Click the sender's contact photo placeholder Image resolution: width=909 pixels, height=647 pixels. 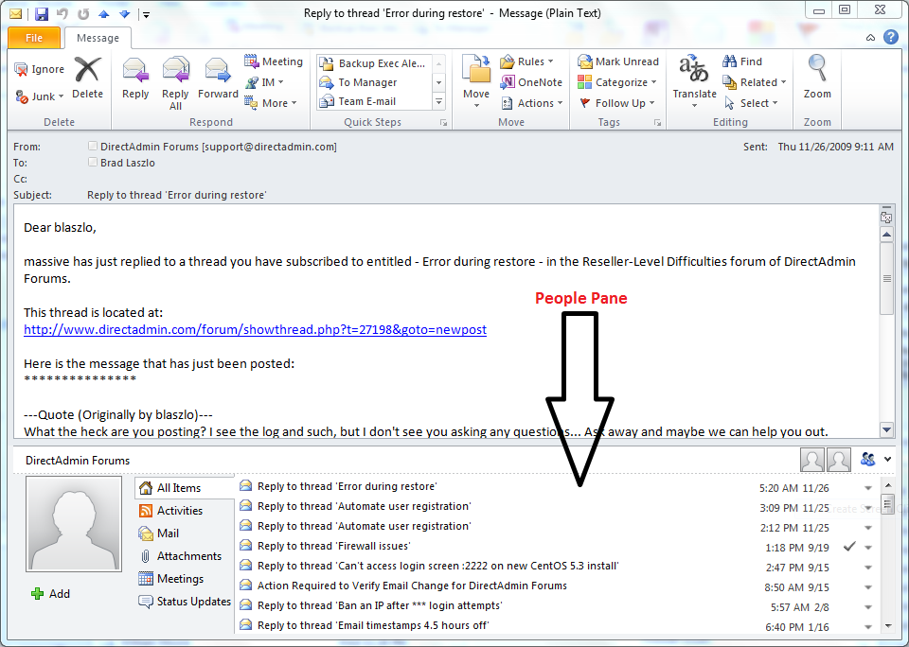point(74,524)
